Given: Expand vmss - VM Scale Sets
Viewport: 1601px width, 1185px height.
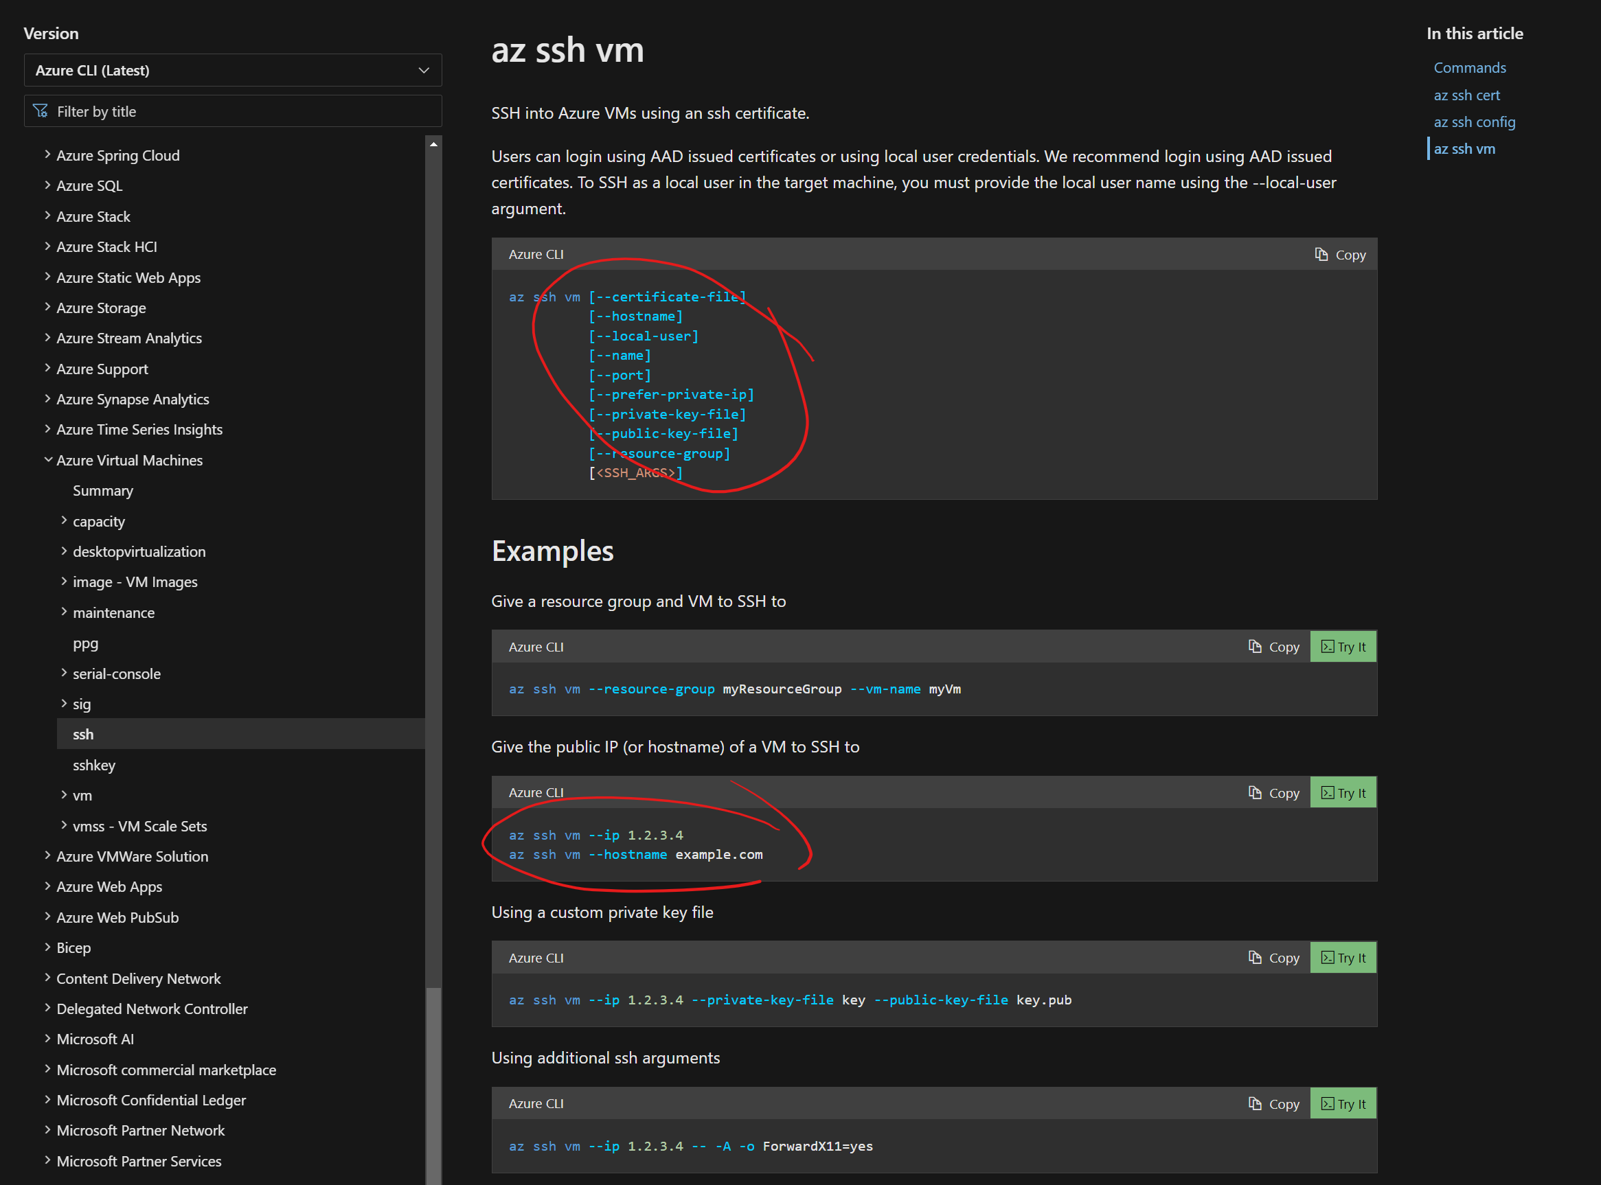Looking at the screenshot, I should (x=64, y=826).
